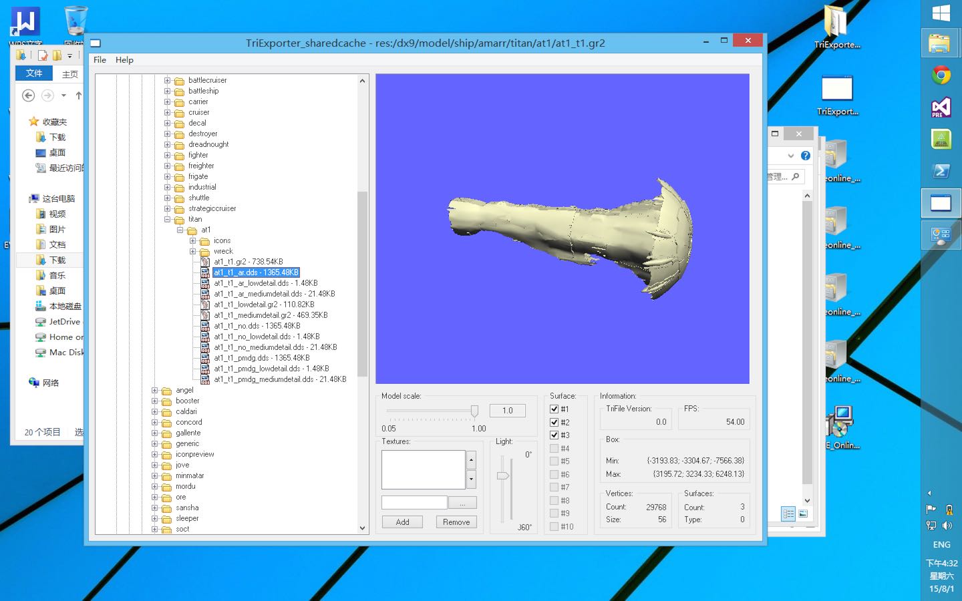The image size is (962, 601).
Task: Click Chrome icon in the taskbar
Action: [x=941, y=75]
